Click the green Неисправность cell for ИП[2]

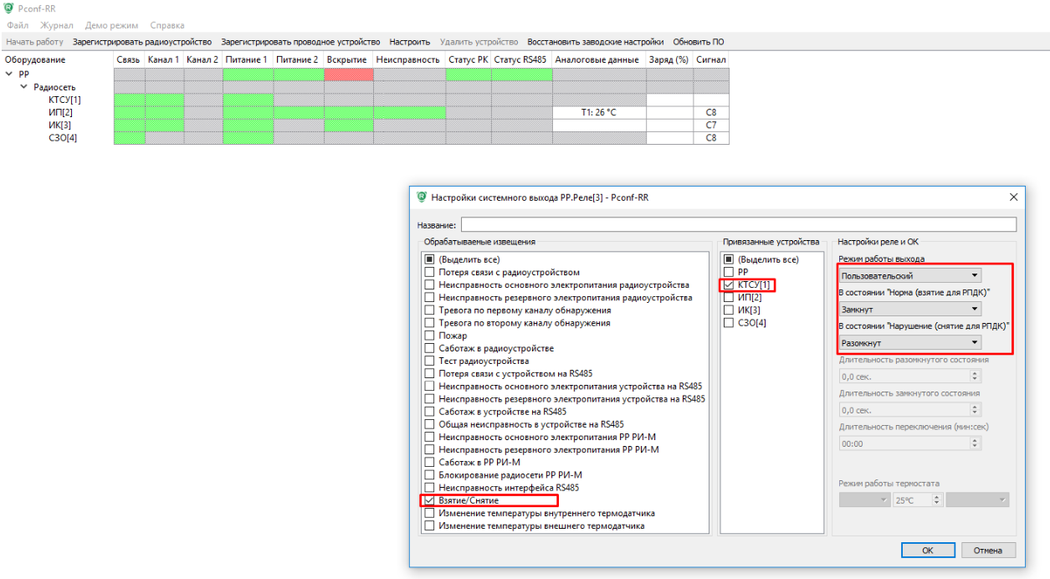(407, 112)
